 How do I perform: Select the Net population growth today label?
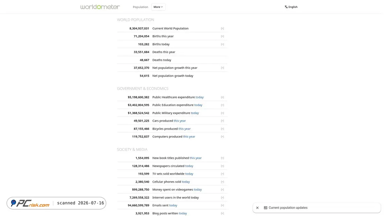coord(173,76)
